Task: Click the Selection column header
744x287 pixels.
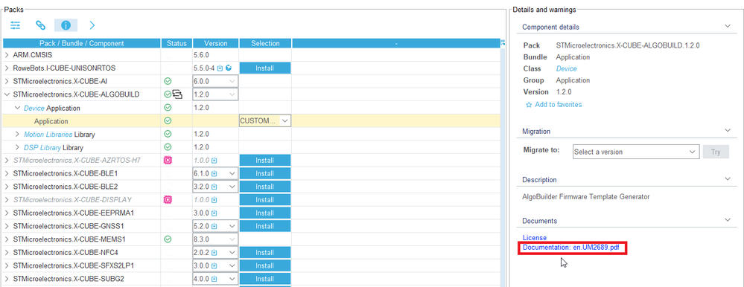Action: pos(265,43)
